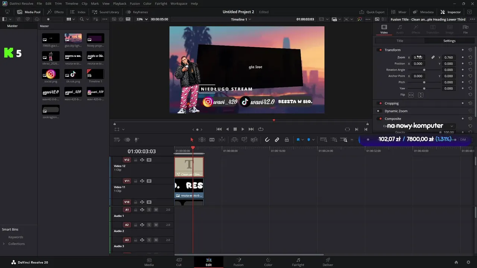Open the Media Pool panel
477x268 pixels.
click(29, 12)
